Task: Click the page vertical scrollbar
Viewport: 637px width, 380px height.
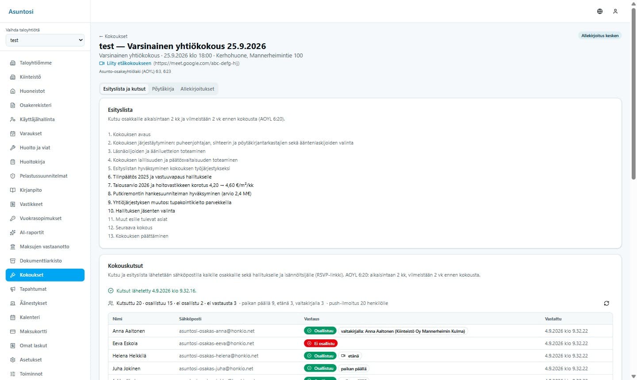Action: pos(633,93)
